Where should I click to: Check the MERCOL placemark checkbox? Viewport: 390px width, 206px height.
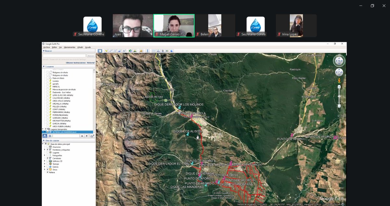[47, 86]
